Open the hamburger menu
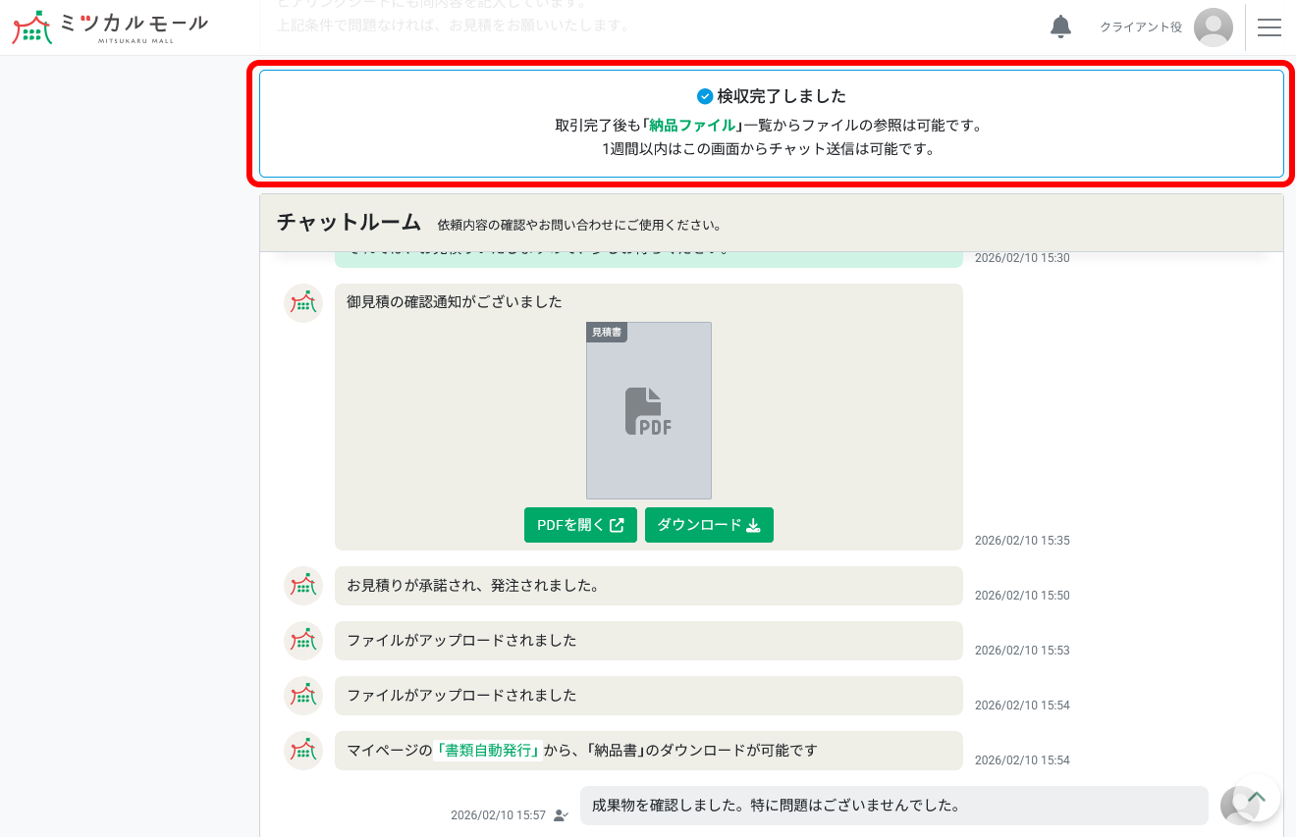The height and width of the screenshot is (837, 1296). point(1269,26)
